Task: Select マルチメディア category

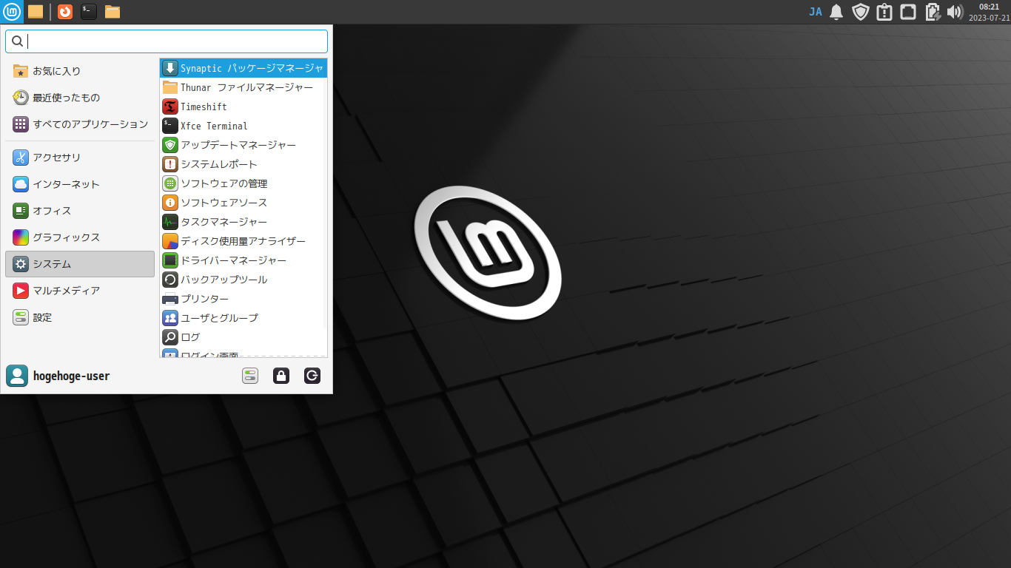Action: pos(80,291)
